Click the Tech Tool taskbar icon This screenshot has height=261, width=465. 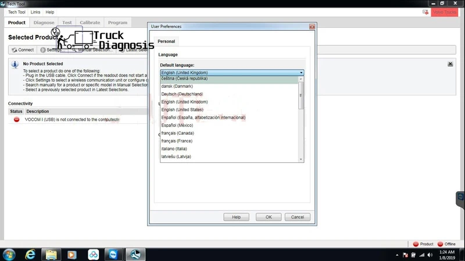pyautogui.click(x=135, y=255)
